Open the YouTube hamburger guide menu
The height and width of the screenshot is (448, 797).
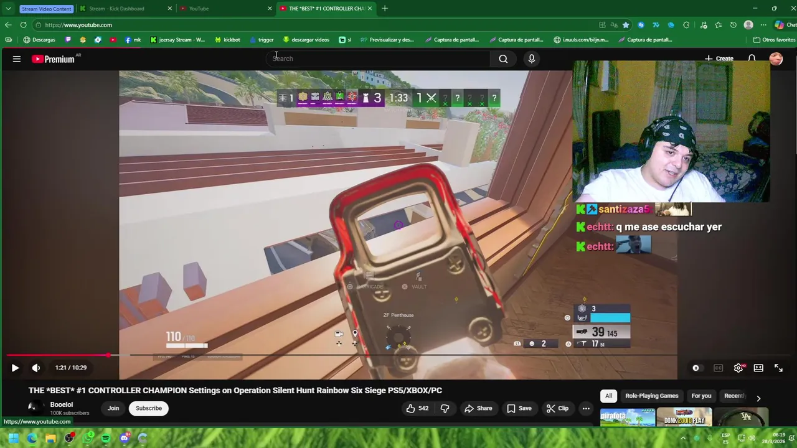(17, 59)
